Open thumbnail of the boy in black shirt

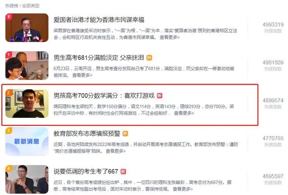click(x=27, y=103)
